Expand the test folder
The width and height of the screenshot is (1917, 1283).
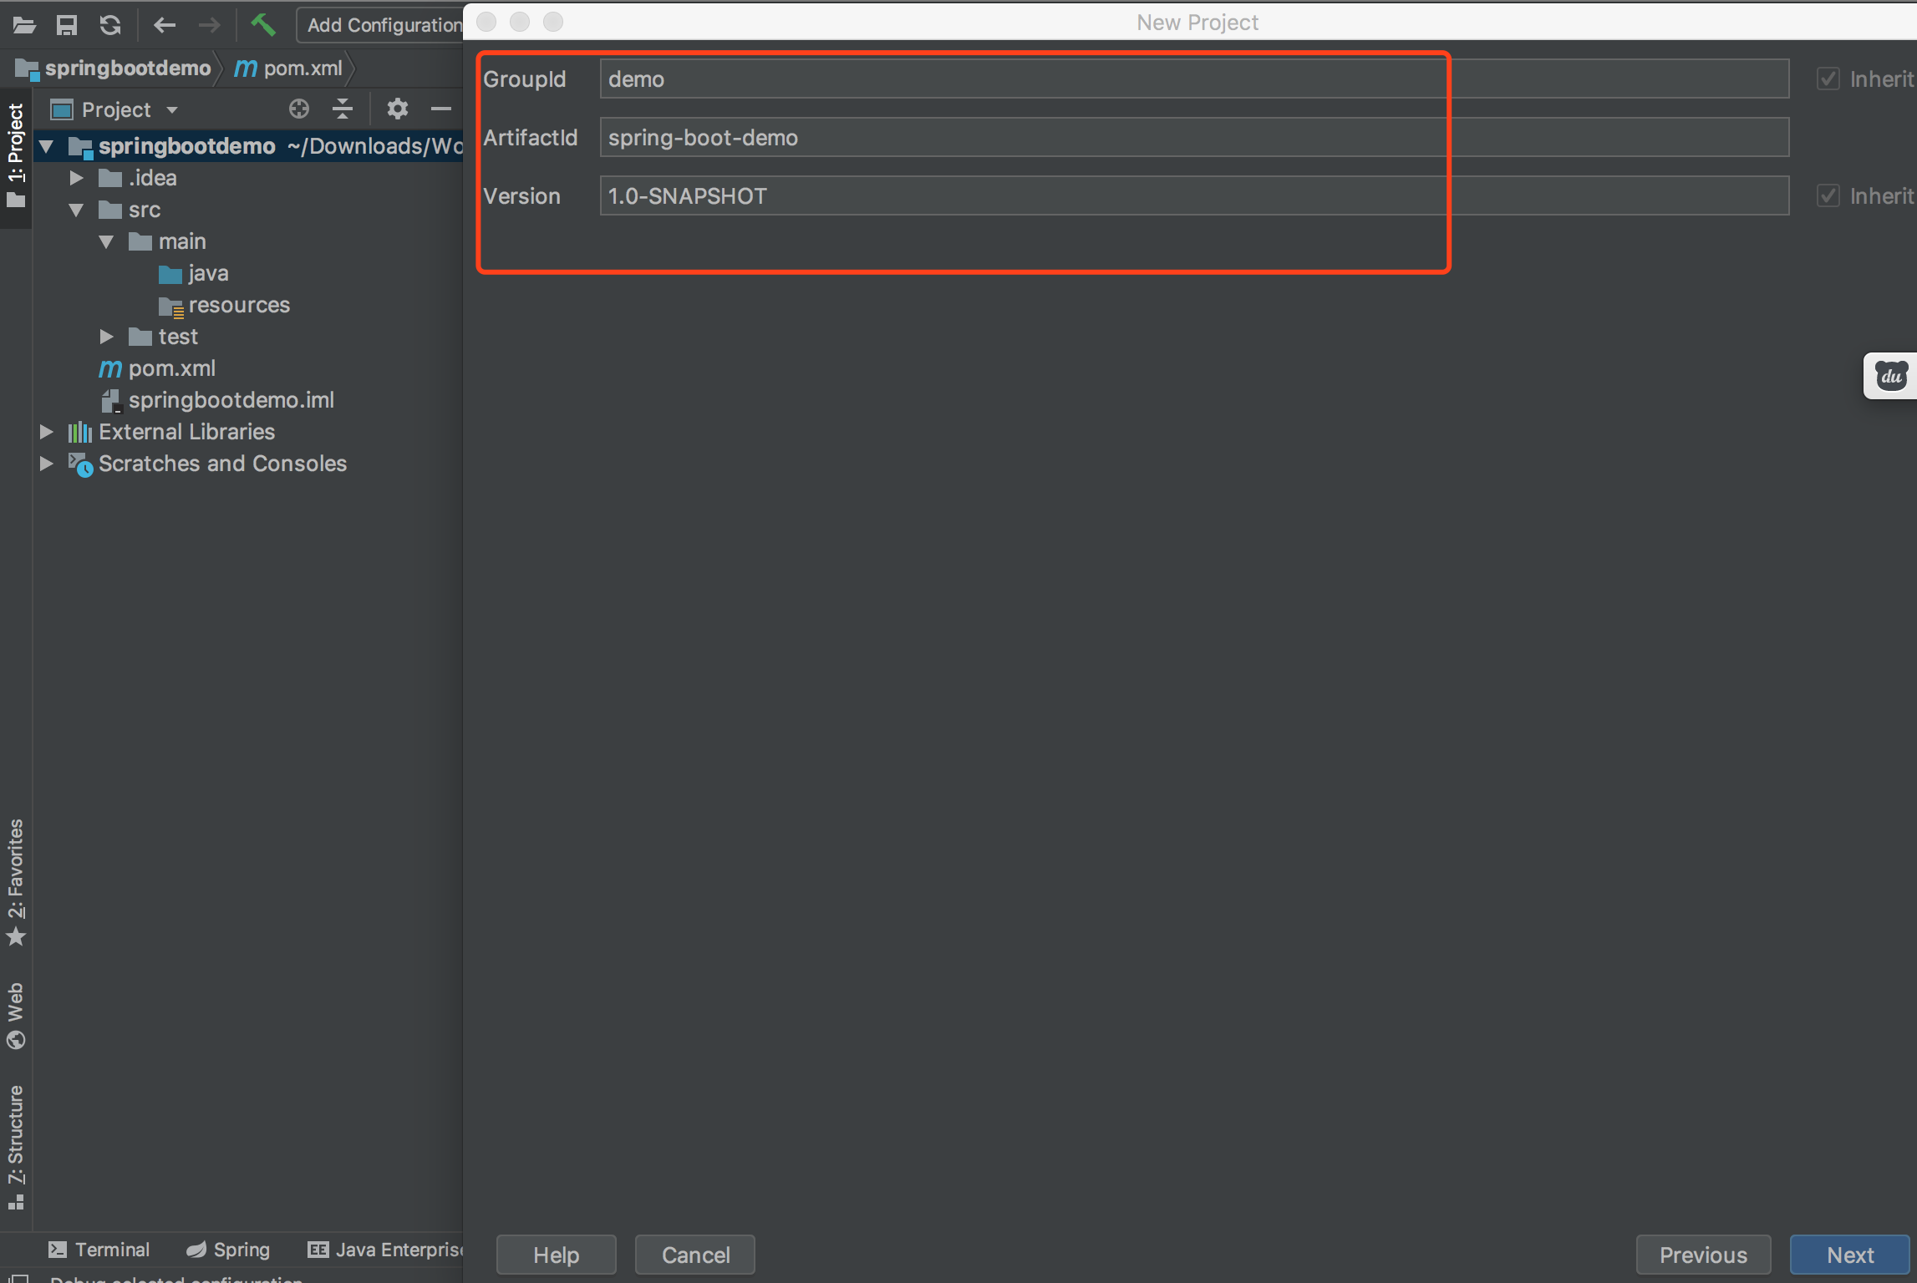[106, 337]
